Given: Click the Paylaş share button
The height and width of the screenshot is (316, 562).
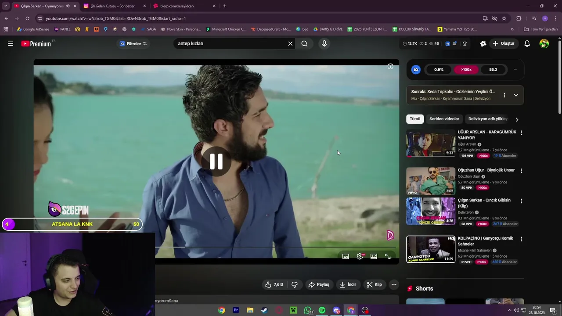Looking at the screenshot, I should coord(319,284).
